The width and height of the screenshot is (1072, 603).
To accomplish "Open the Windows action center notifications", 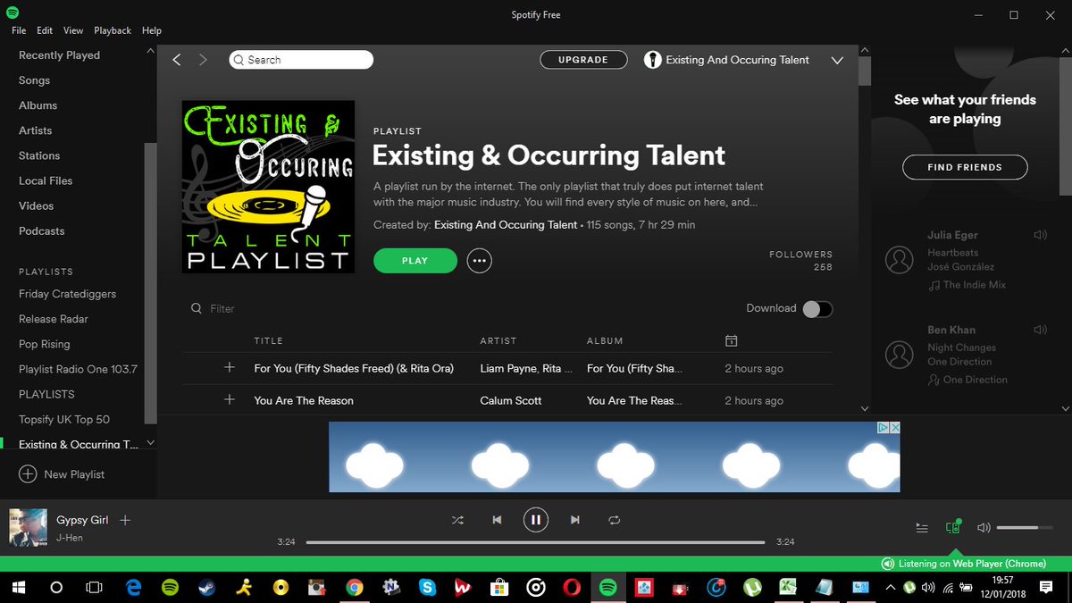I will click(1046, 588).
